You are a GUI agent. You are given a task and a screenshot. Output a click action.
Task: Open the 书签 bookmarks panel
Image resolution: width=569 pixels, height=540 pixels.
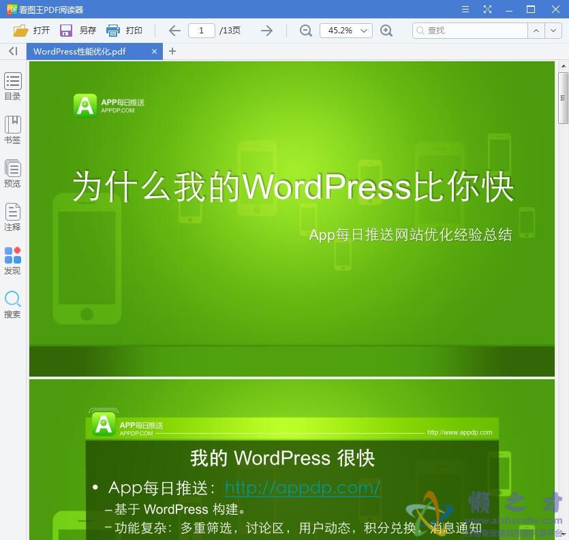pos(12,129)
